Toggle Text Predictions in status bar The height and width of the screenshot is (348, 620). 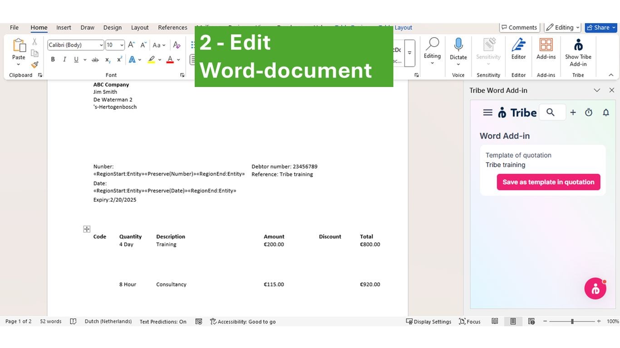(163, 322)
